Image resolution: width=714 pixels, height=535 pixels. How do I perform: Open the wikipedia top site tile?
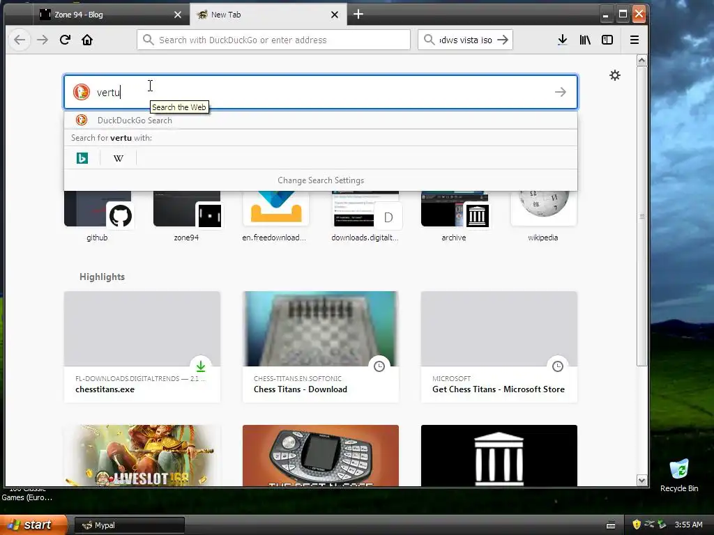pos(544,216)
